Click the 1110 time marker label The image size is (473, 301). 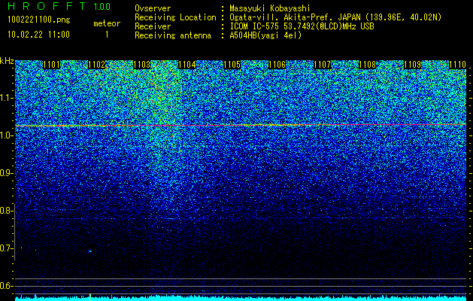457,65
